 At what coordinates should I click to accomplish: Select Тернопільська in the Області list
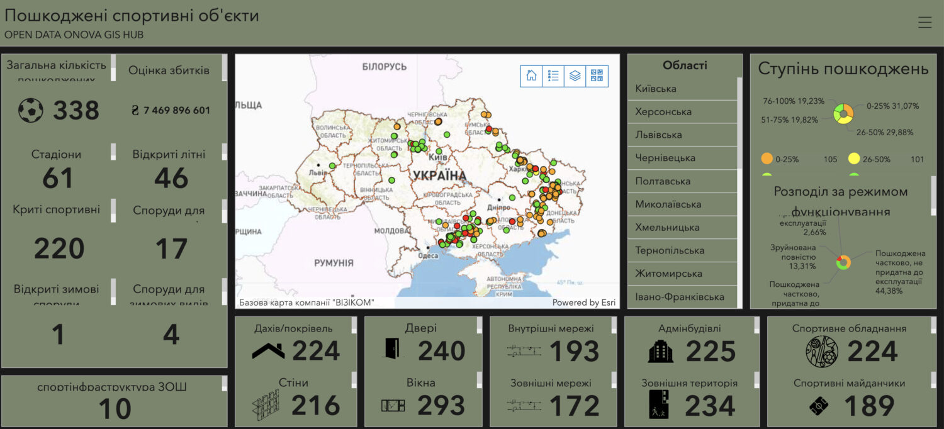(x=682, y=250)
